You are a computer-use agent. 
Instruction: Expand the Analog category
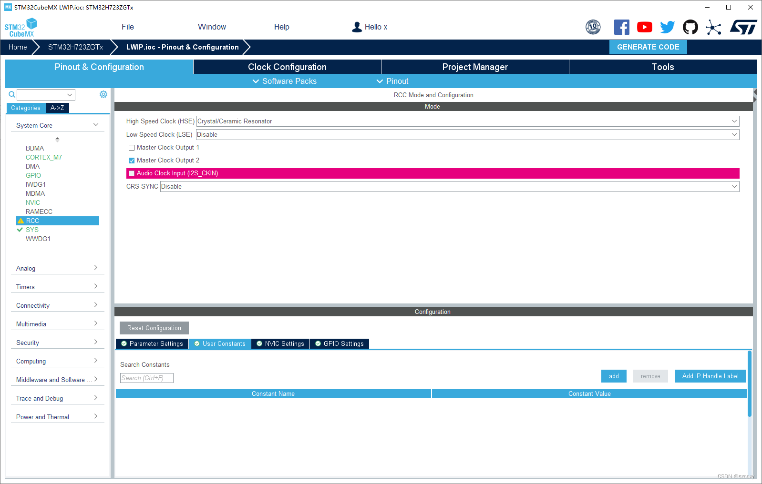[x=57, y=268]
